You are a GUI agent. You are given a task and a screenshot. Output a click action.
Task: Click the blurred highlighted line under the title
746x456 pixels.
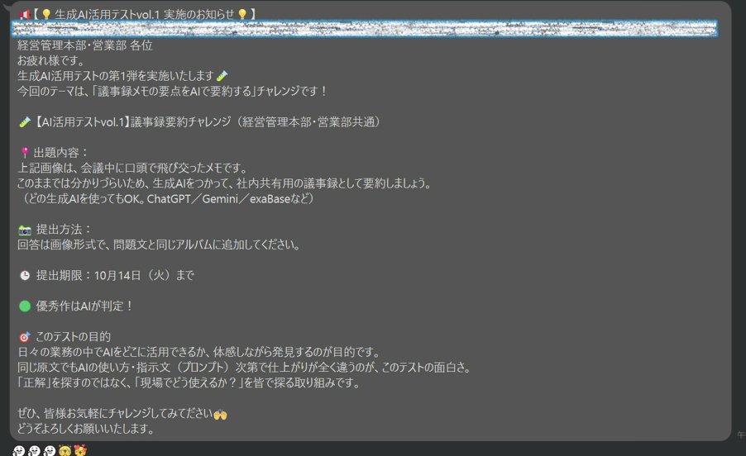pyautogui.click(x=364, y=29)
